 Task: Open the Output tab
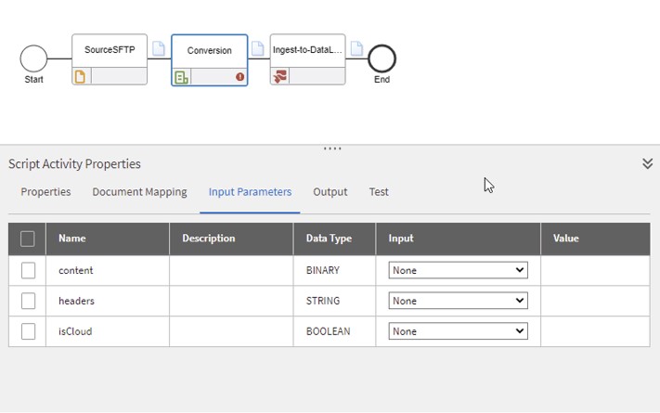coord(330,192)
